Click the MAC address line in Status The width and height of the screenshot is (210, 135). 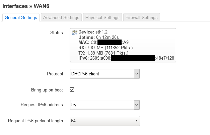click(103, 42)
